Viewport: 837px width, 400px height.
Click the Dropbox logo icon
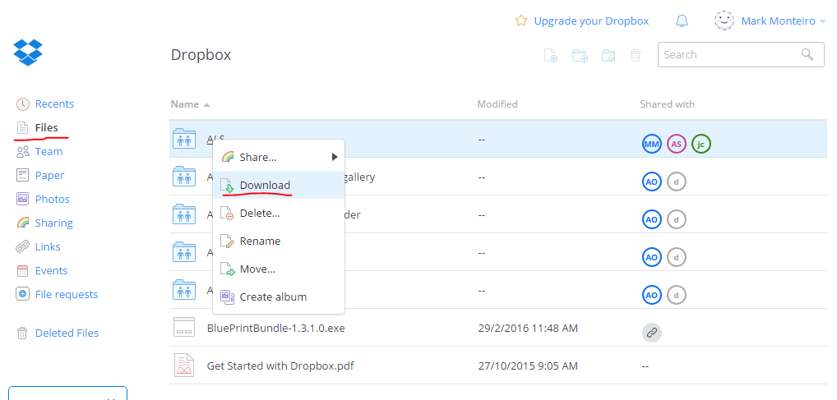pyautogui.click(x=28, y=53)
